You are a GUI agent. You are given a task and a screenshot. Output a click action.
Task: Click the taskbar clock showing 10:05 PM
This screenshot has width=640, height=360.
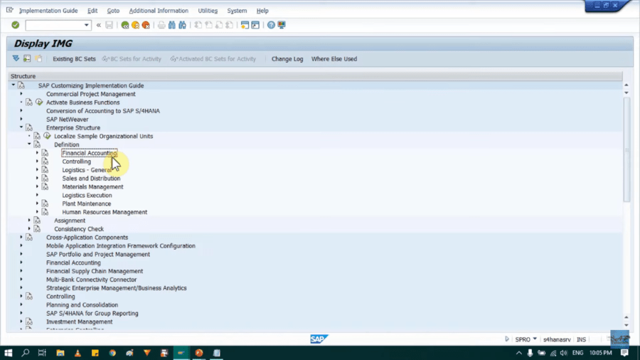[x=600, y=353]
